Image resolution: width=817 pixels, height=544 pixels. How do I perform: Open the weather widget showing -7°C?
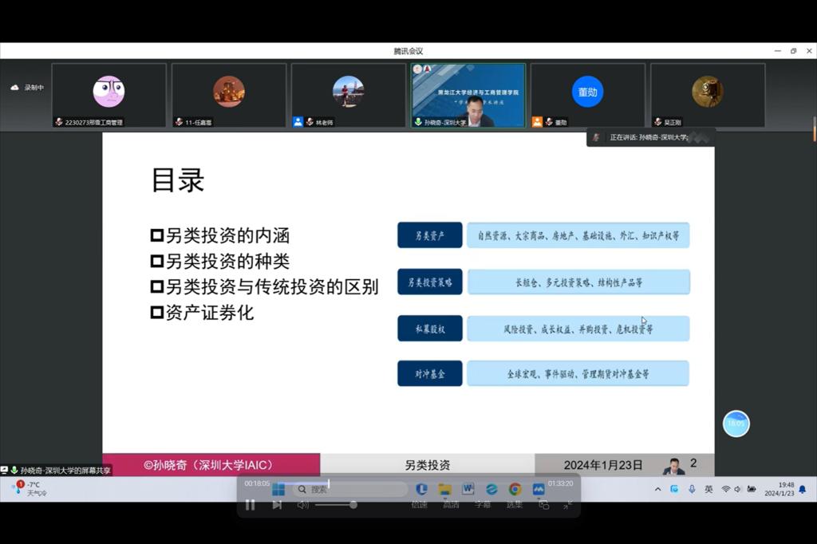tap(31, 489)
